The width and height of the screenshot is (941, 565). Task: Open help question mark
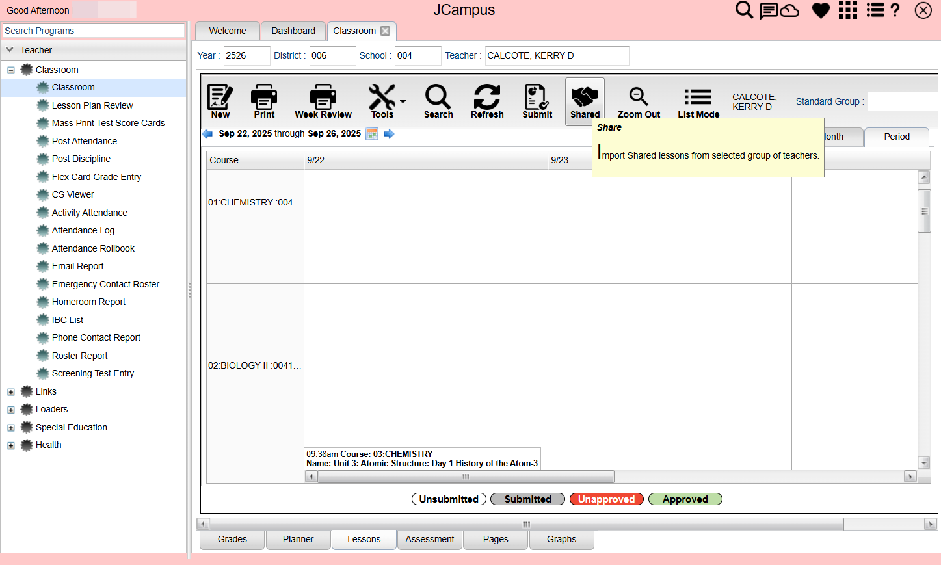[x=895, y=10]
